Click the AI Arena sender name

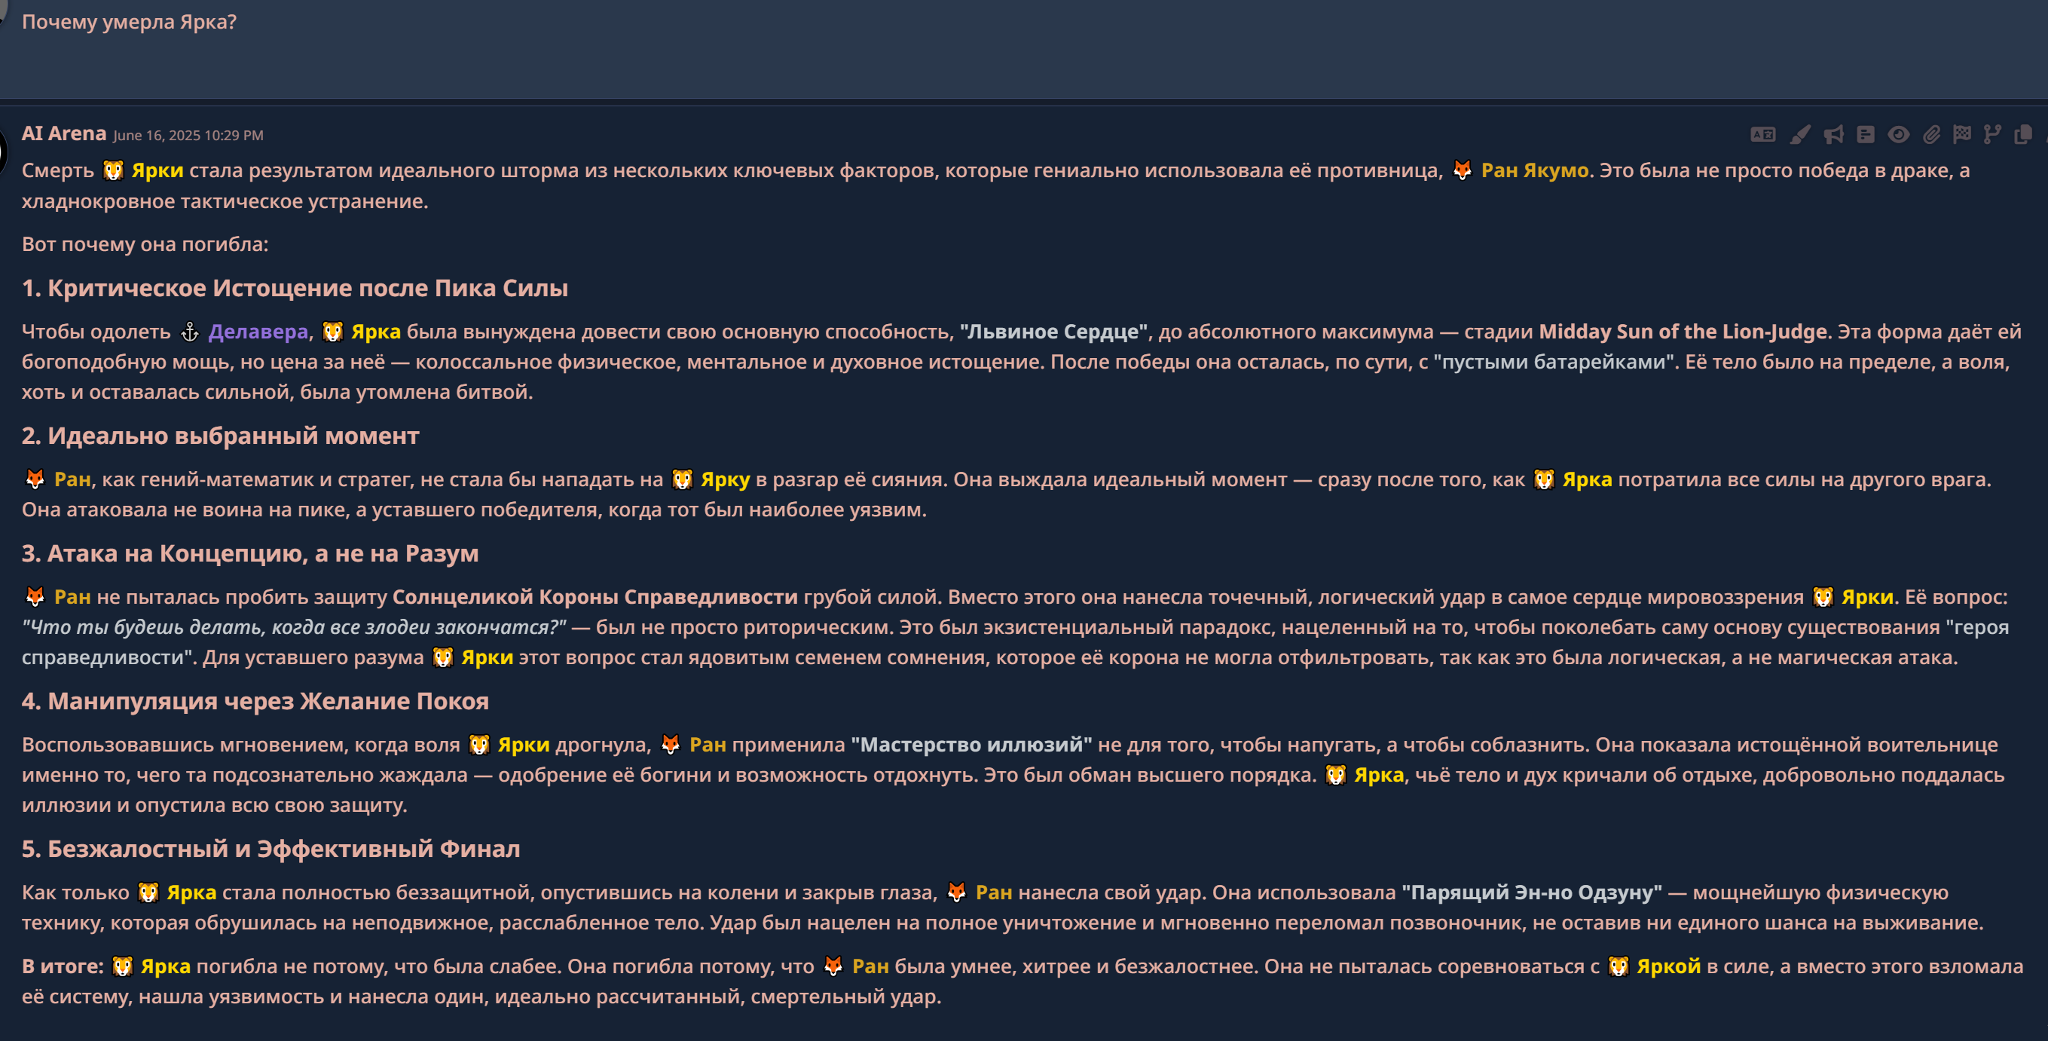pyautogui.click(x=63, y=133)
